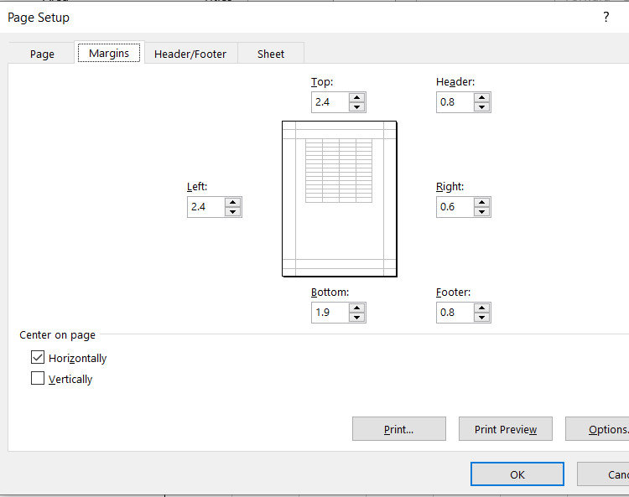Switch to the Page tab
Screen dimensions: 629x497
[42, 54]
